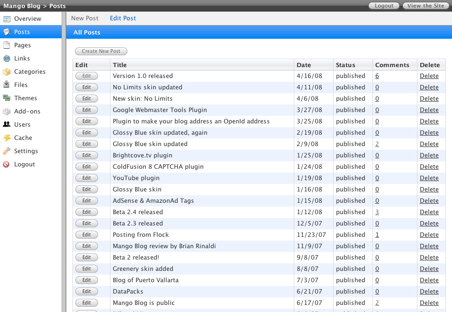Click the Users people icon
452x312 pixels.
point(7,124)
